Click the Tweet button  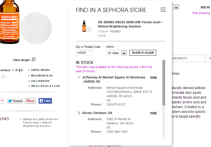coord(15,101)
